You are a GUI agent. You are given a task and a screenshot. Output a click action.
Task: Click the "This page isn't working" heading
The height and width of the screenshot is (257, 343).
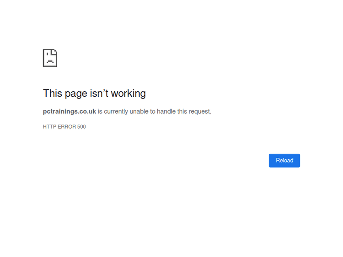[x=94, y=93]
